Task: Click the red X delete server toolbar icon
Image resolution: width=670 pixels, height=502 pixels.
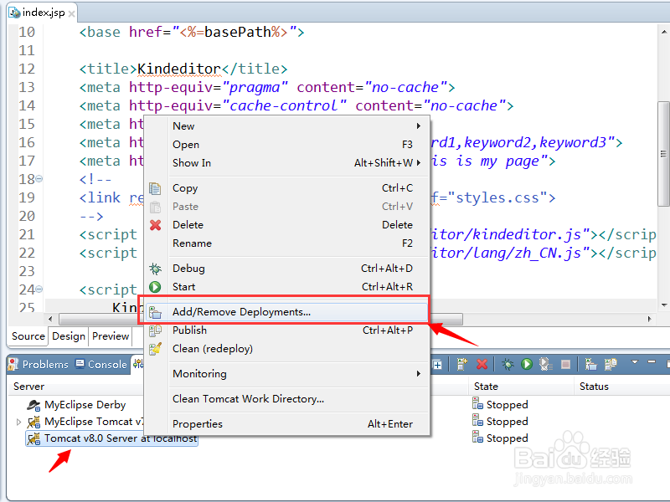Action: (x=482, y=364)
